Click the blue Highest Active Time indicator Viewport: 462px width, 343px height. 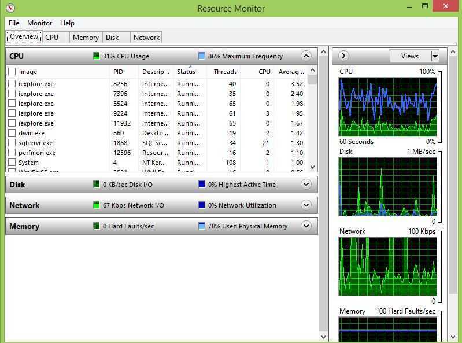point(202,185)
